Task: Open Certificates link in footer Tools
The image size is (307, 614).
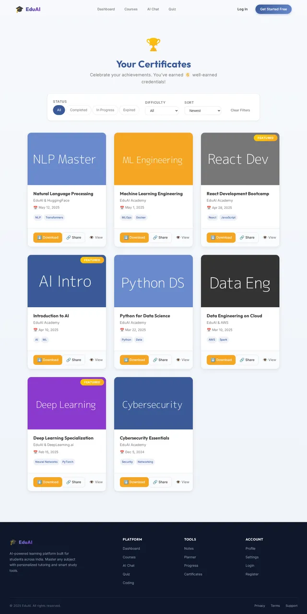Action: pyautogui.click(x=193, y=574)
